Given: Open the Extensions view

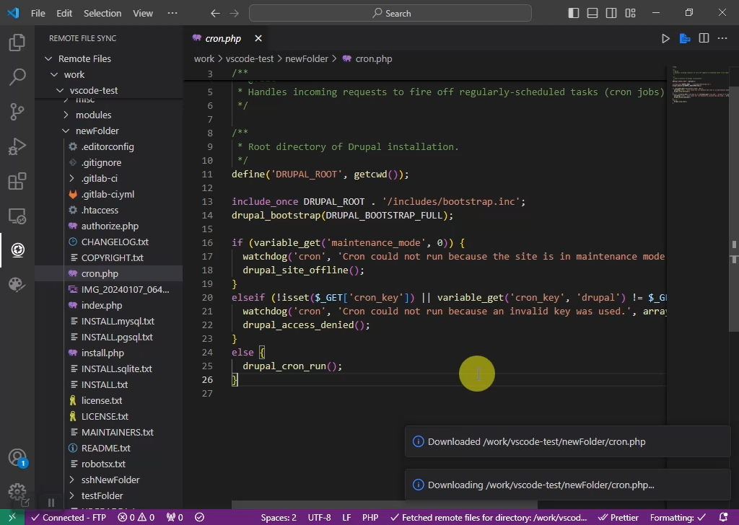Looking at the screenshot, I should click(x=17, y=181).
